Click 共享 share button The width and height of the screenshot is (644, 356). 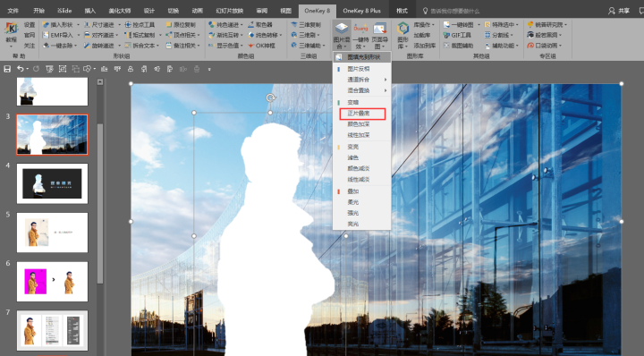(619, 11)
